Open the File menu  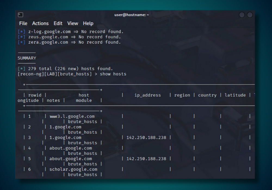[x=23, y=23]
